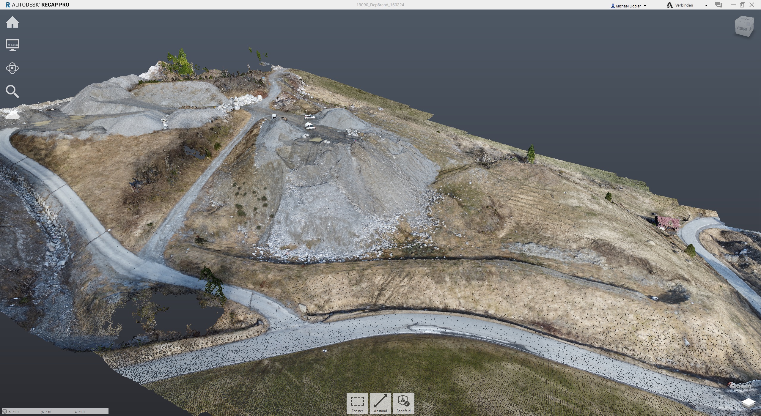Image resolution: width=761 pixels, height=416 pixels.
Task: Open the display settings monitor icon
Action: tap(12, 45)
